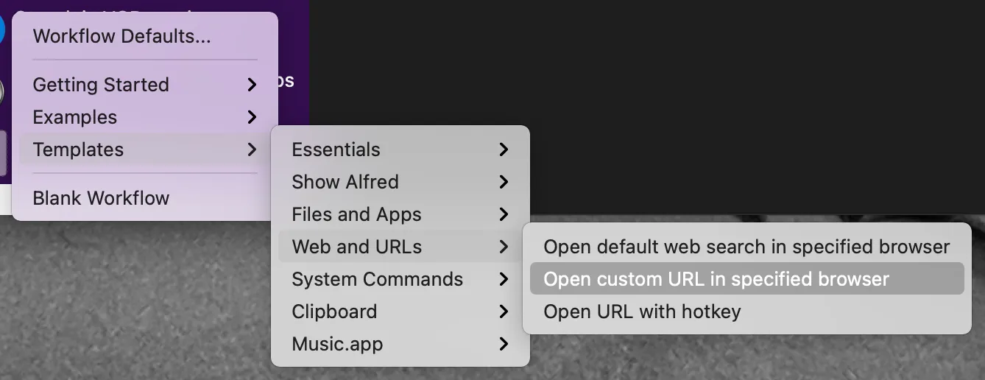Viewport: 985px width, 380px height.
Task: Open Workflow Defaults... menu entry
Action: [121, 36]
